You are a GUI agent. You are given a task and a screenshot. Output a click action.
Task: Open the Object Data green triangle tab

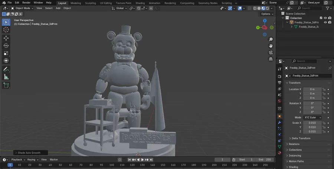279,147
